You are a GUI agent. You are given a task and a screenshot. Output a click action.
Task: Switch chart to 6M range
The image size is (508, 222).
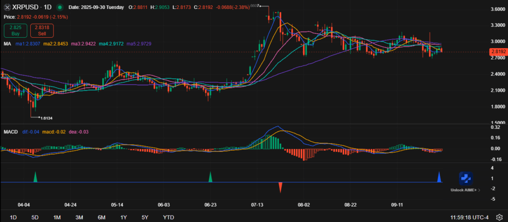(101, 217)
